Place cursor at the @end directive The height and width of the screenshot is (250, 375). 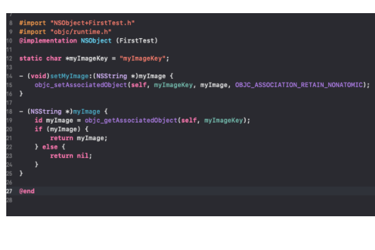(27, 191)
